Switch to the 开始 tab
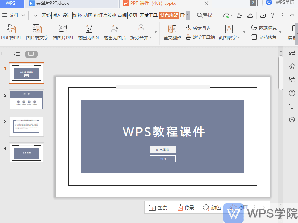This screenshot has width=298, height=223. (46, 15)
